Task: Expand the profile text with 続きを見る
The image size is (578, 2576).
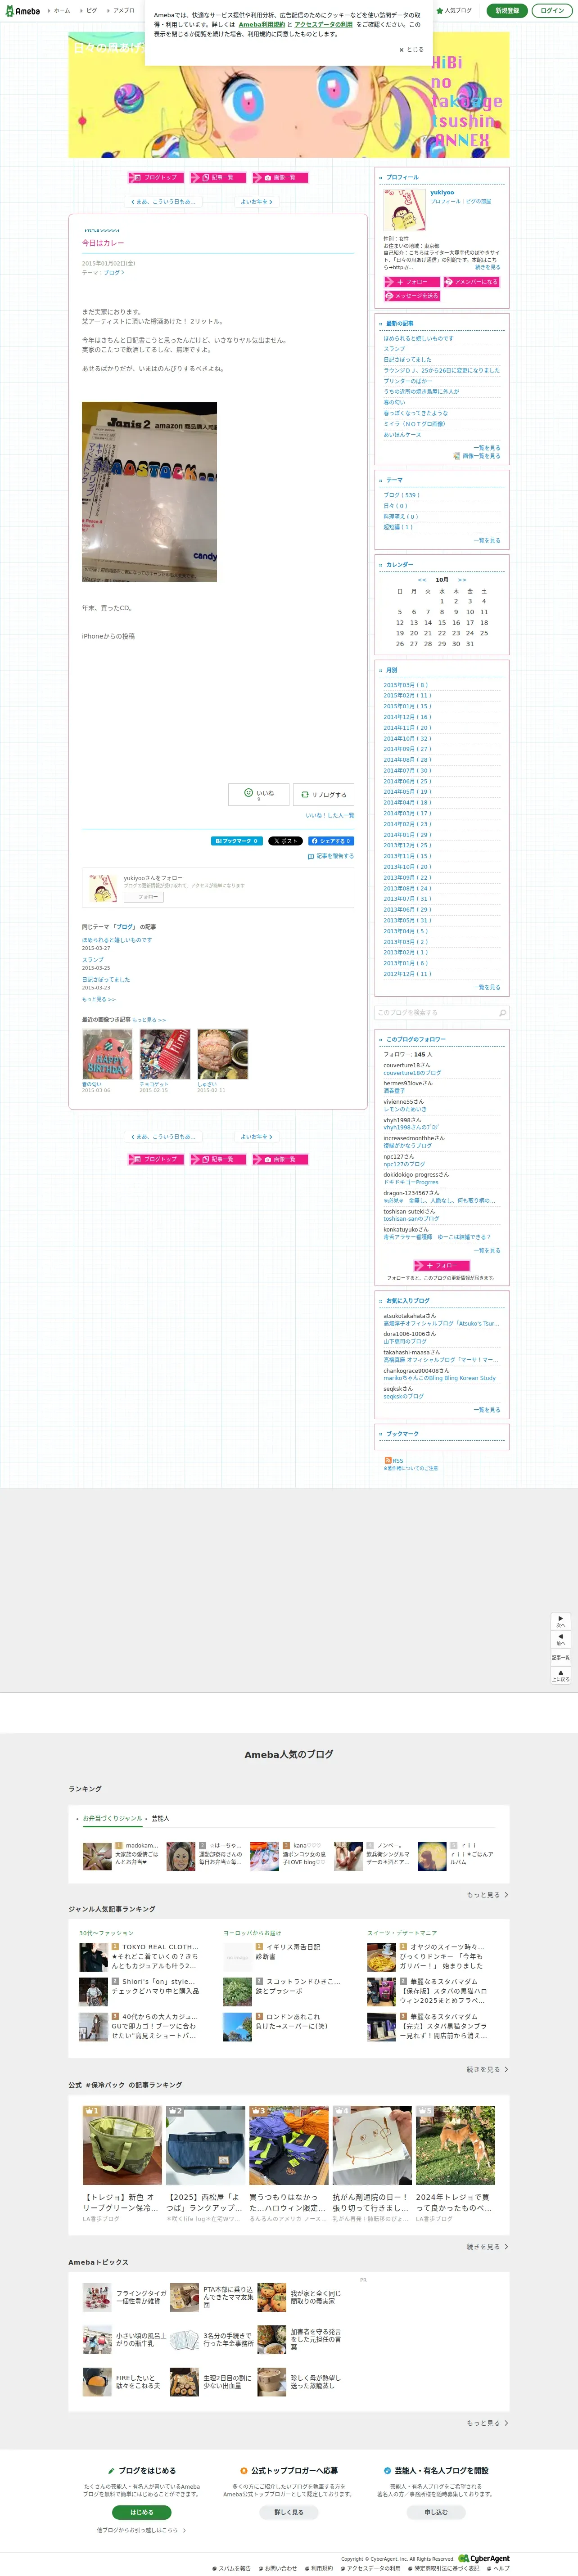Action: (x=488, y=267)
